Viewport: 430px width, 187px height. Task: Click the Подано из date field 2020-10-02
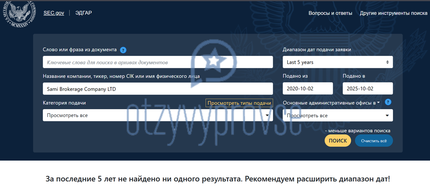[308, 88]
